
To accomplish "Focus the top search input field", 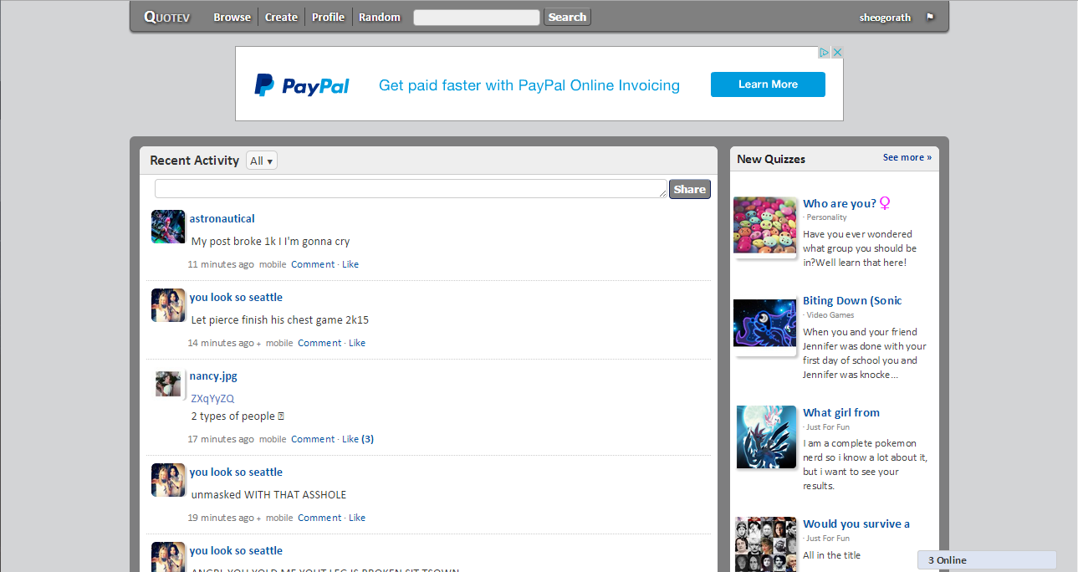I will (477, 17).
